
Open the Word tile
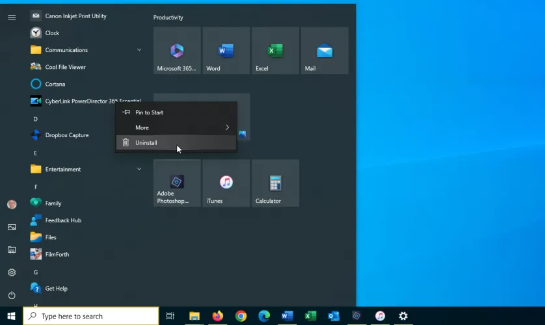226,51
